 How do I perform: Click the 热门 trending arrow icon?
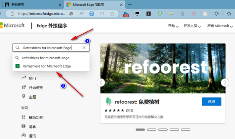(x=24, y=77)
